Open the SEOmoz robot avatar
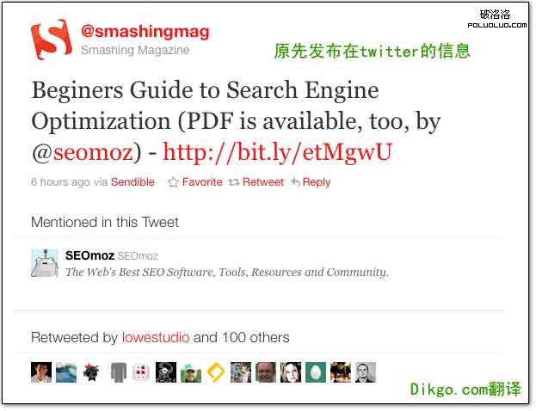This screenshot has width=536, height=411. pos(45,263)
